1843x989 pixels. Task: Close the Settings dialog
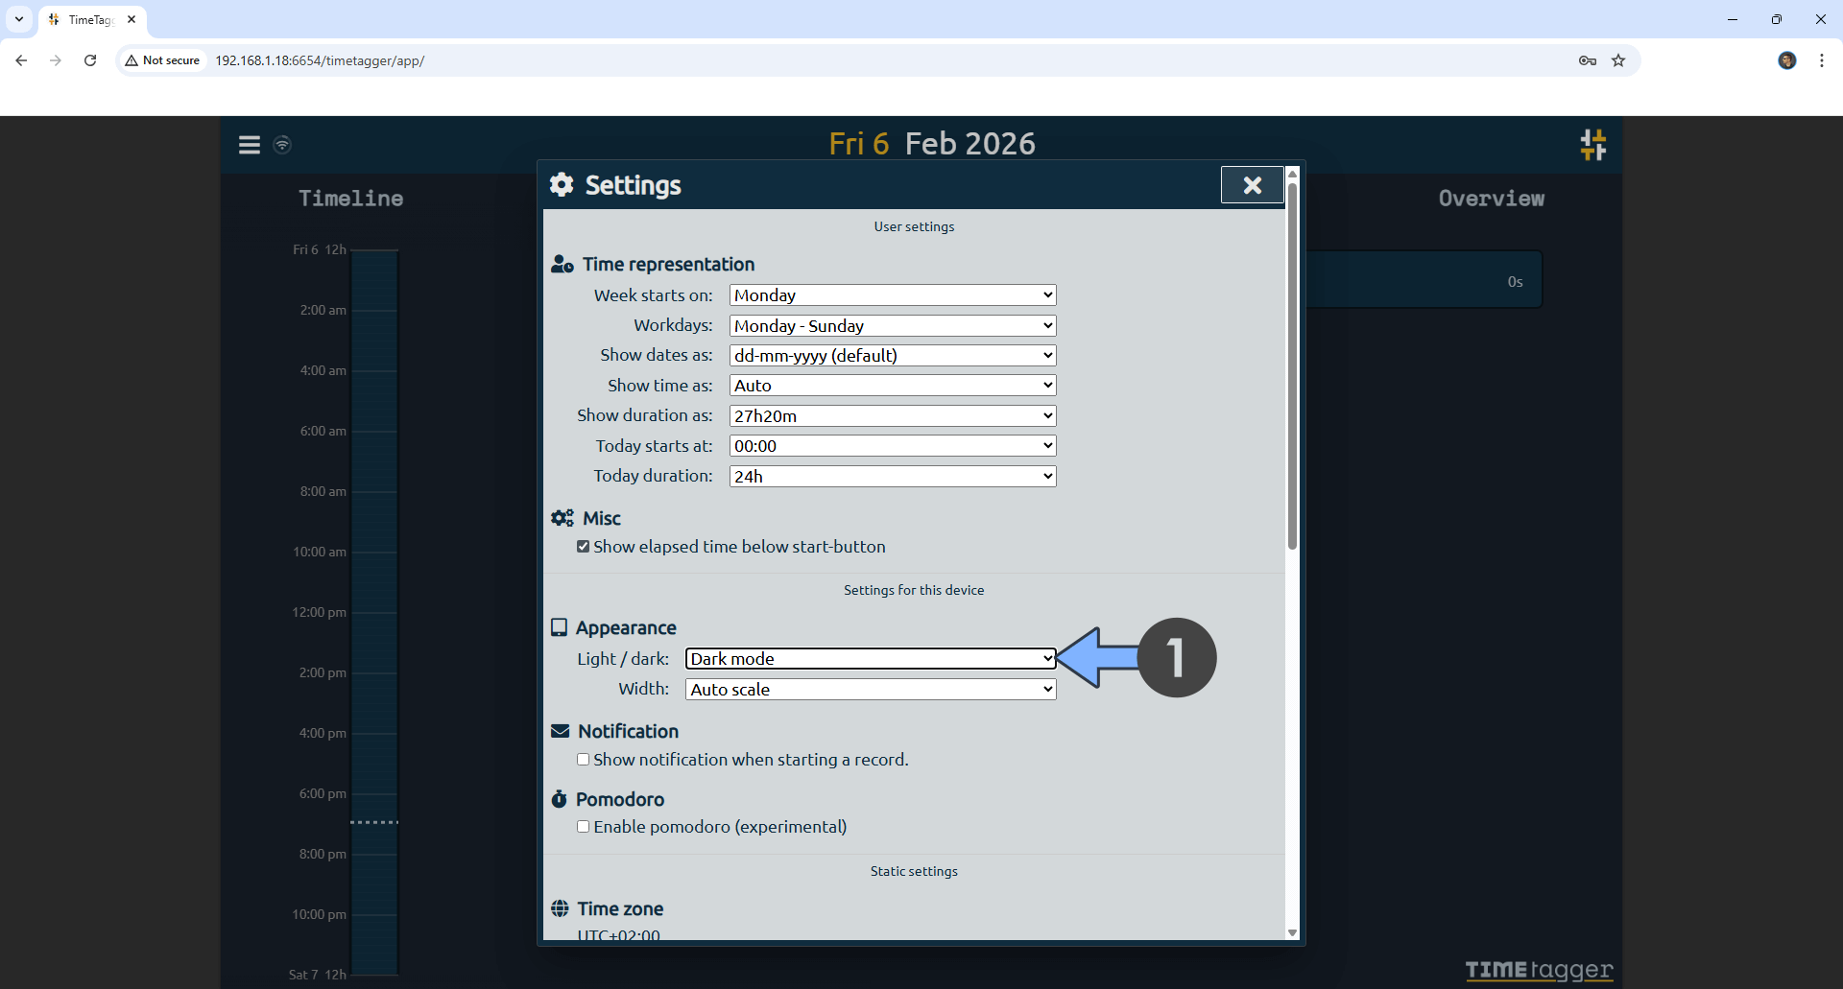pyautogui.click(x=1252, y=185)
